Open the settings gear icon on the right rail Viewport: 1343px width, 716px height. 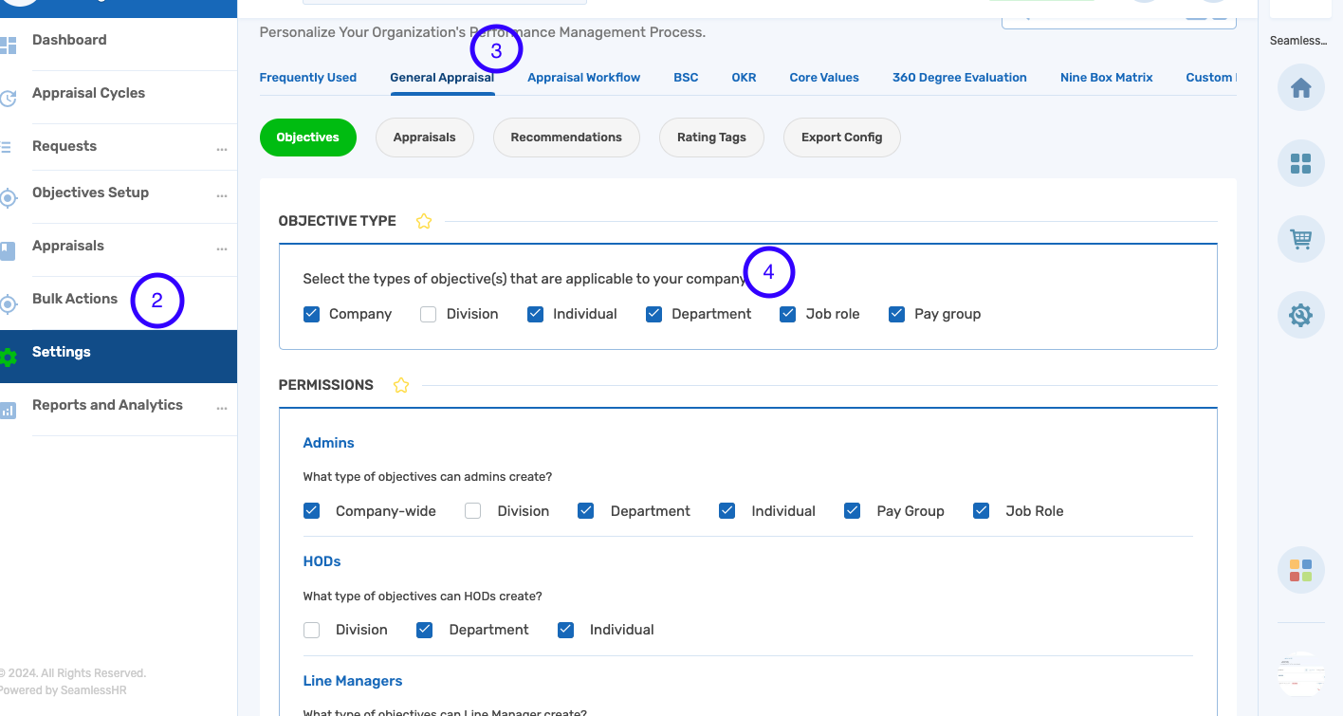tap(1300, 315)
